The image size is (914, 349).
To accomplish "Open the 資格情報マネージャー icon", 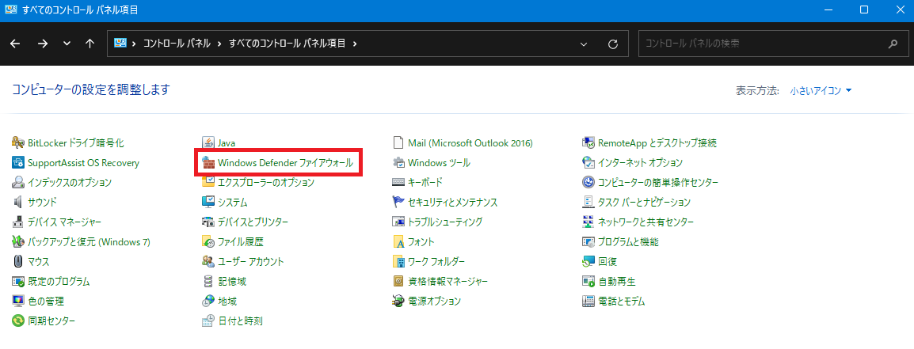I will pyautogui.click(x=398, y=282).
